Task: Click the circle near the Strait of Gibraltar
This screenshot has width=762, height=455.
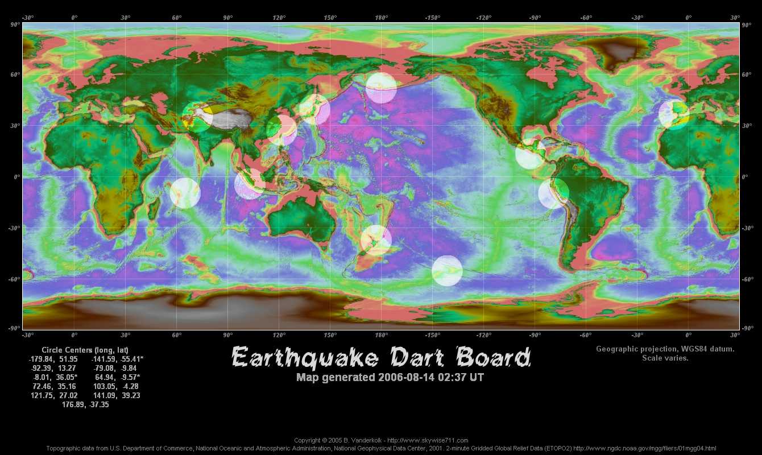Action: click(674, 114)
